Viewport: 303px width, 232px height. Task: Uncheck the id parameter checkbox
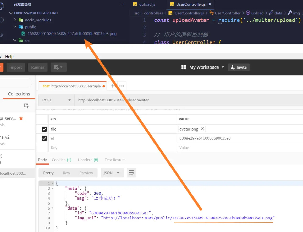44,138
